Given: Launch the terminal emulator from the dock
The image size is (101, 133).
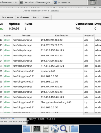Looking at the screenshot, I should (37, 129).
